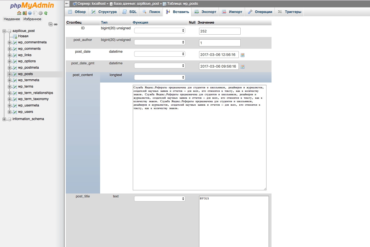Click the link-with-main-panel chain icon
This screenshot has width=370, height=247.
coord(56,24)
